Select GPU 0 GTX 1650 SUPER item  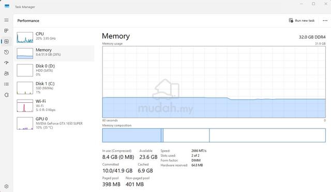click(x=54, y=123)
